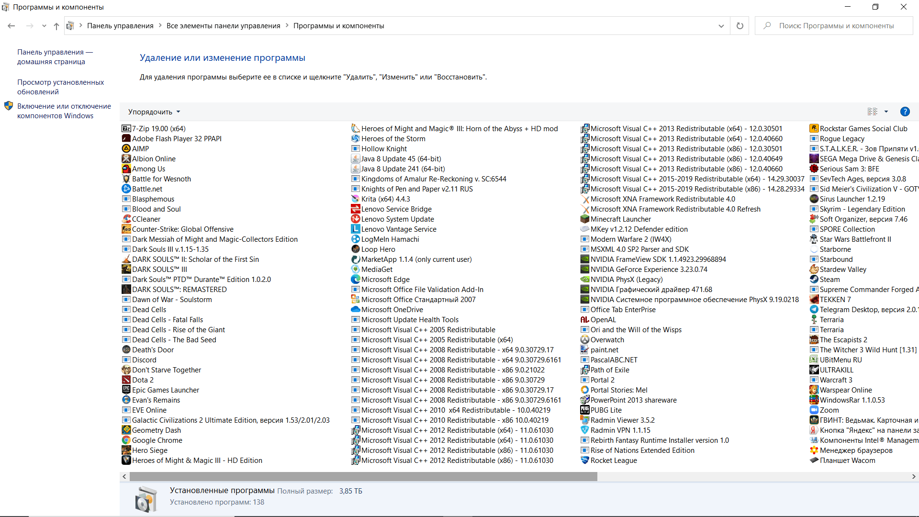Screen dimensions: 919x517
Task: Open Просмотр установленных обновлений link
Action: (60, 87)
